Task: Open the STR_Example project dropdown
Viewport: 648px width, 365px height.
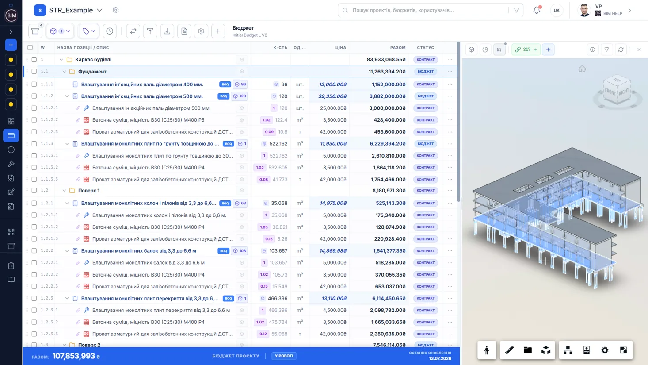Action: click(x=99, y=10)
